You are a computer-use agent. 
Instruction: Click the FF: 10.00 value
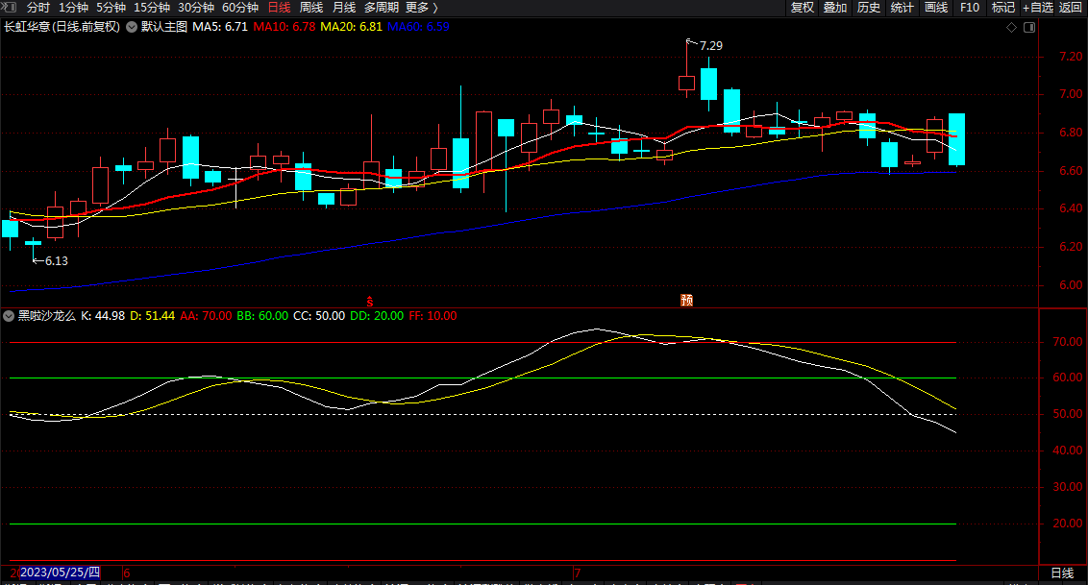click(433, 316)
